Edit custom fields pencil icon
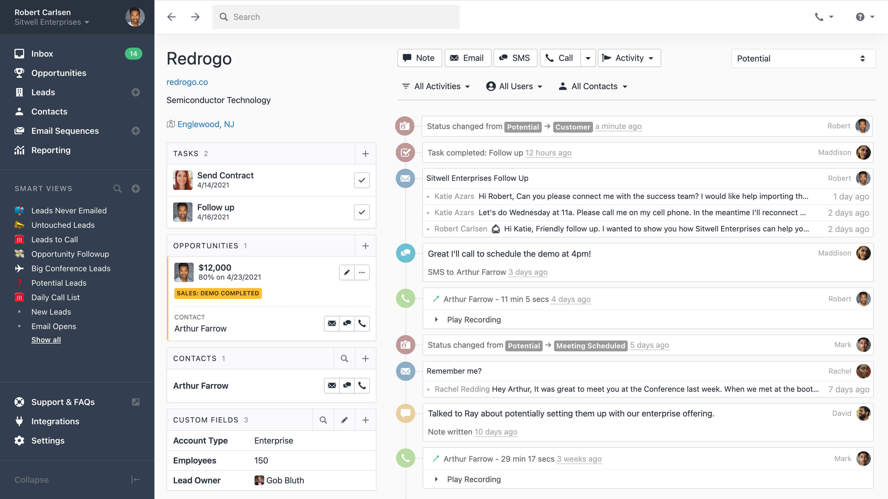The image size is (888, 499). (x=344, y=420)
